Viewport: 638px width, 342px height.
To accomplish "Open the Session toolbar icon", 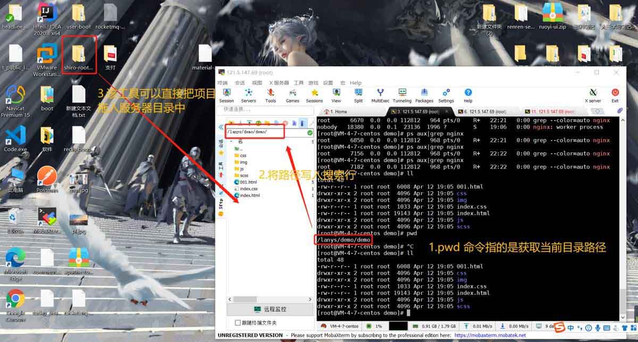I will (226, 96).
